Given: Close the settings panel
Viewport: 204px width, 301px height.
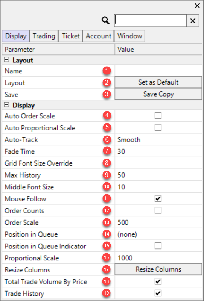Looking at the screenshot, I should pos(197,6).
